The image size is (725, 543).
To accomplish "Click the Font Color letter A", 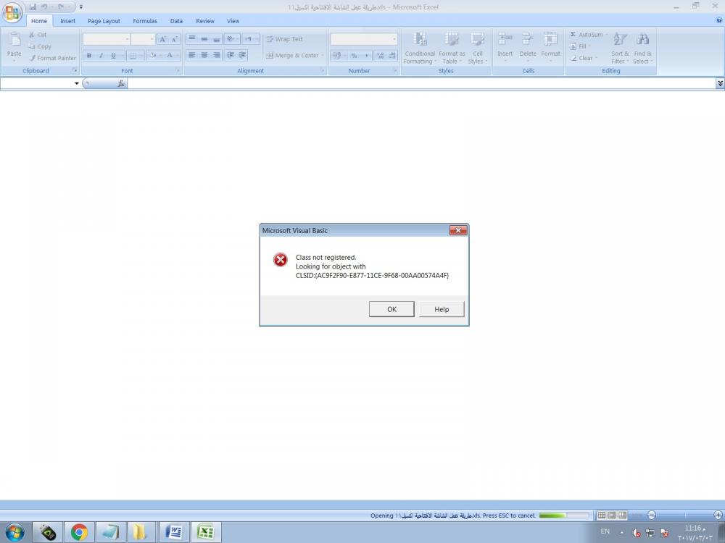I will [170, 56].
